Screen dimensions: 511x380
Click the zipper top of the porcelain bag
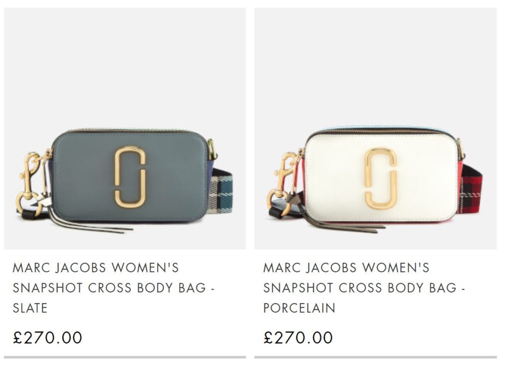tap(381, 131)
